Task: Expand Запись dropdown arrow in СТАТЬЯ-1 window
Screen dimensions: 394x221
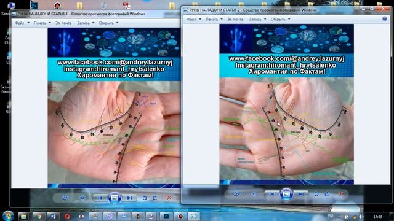Action: 93,23
